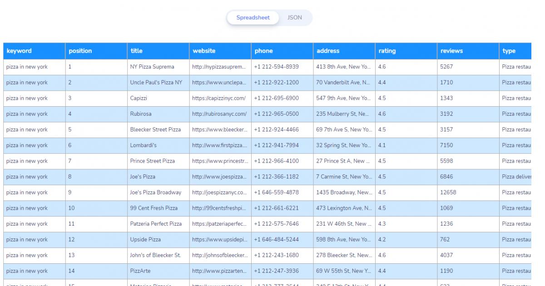Select phone number +1 646-484-5244
This screenshot has height=286, width=545.
pos(282,240)
